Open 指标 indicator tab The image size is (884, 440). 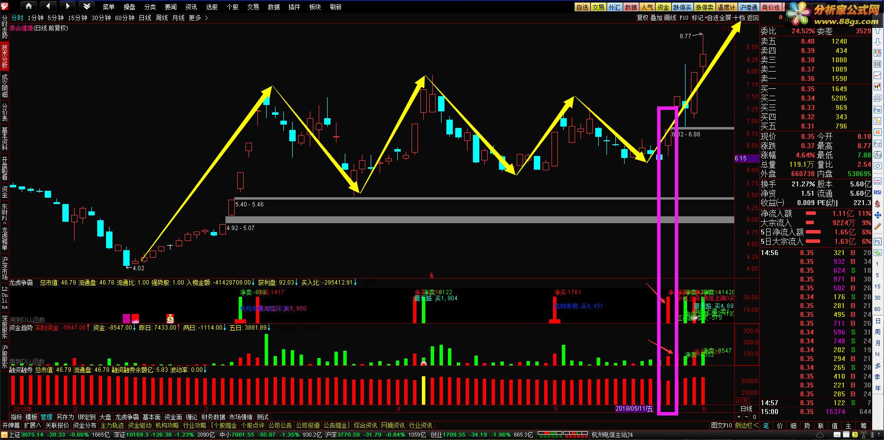17,417
